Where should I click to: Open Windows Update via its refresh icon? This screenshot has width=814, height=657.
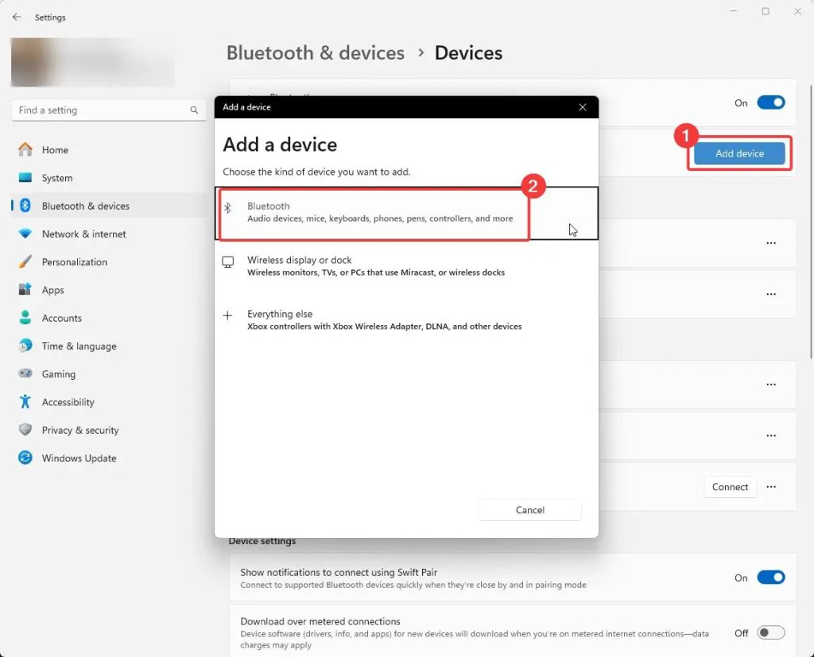click(25, 458)
